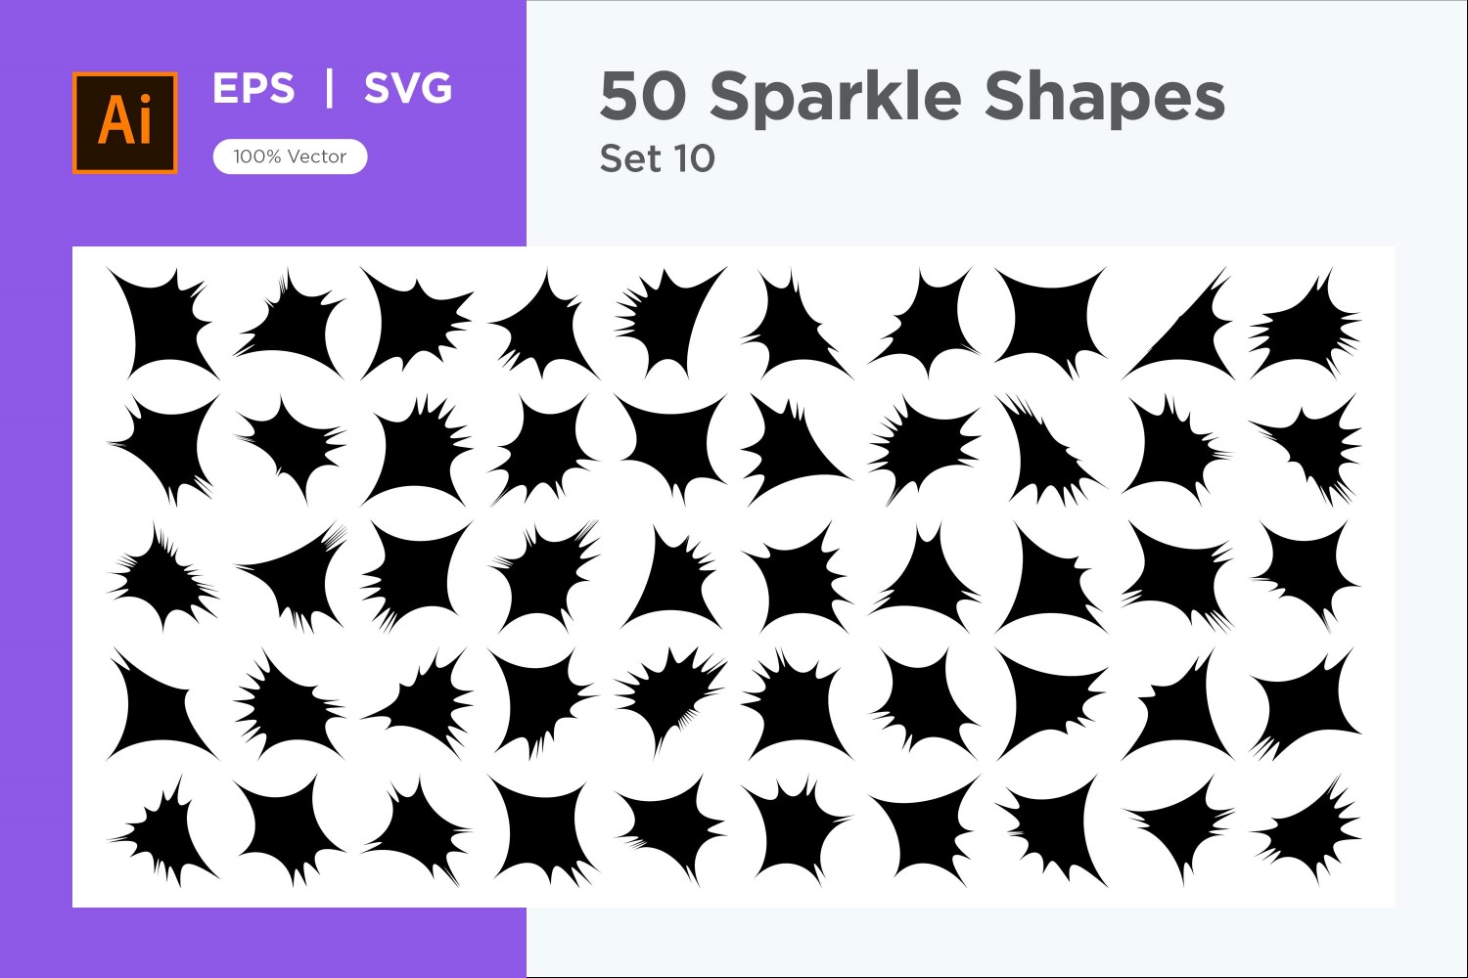Click the last sparkle shape in fourth row
Screen dimensions: 1468x978
(x=1307, y=704)
